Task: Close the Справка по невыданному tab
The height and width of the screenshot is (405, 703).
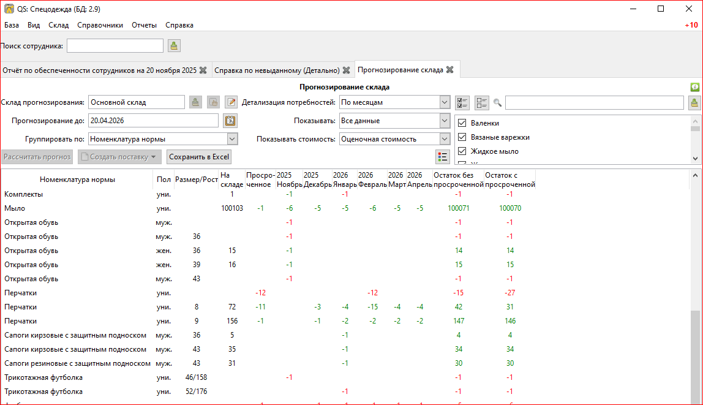Action: pos(346,70)
